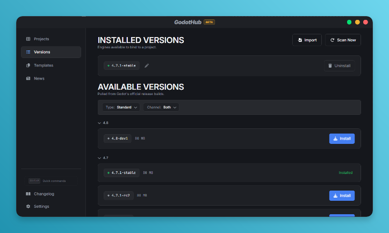Click the Changelog book icon

coord(28,194)
